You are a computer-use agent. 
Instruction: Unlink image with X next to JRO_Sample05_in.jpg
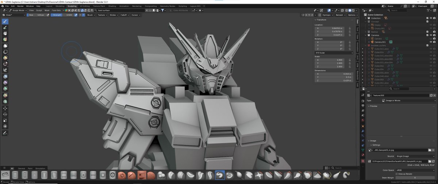(434, 150)
